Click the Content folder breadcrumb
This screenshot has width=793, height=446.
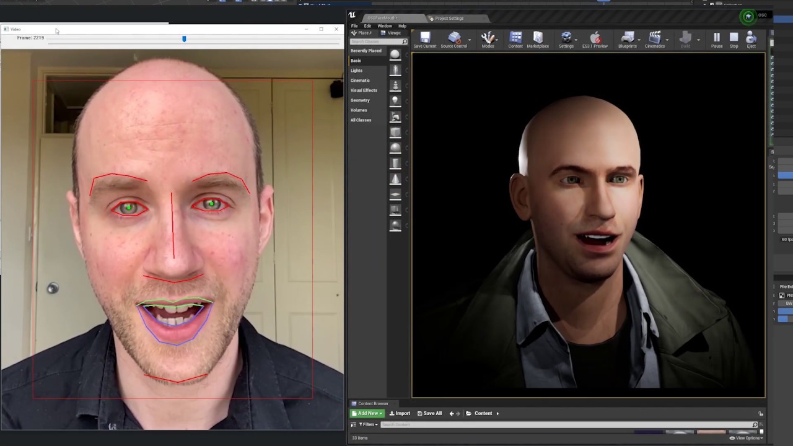coord(483,413)
